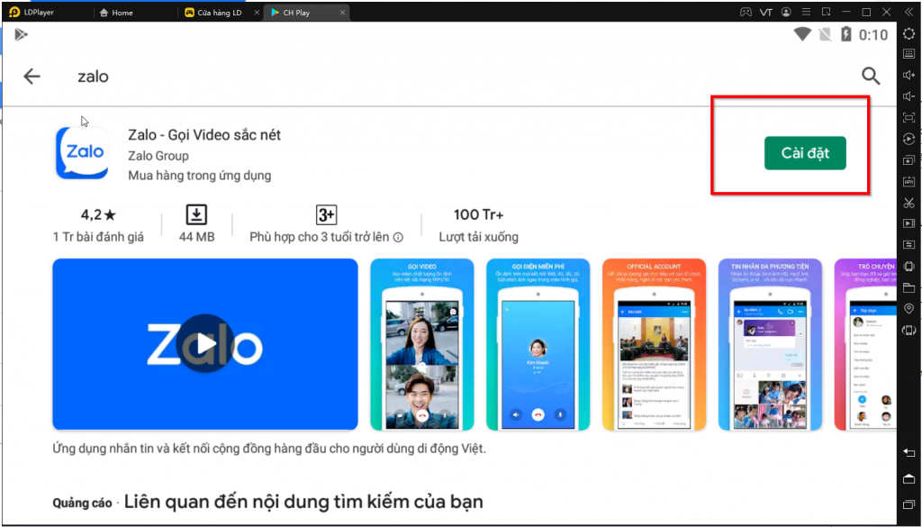This screenshot has width=922, height=527.
Task: Close the Cửa hàng LD tab
Action: (257, 13)
